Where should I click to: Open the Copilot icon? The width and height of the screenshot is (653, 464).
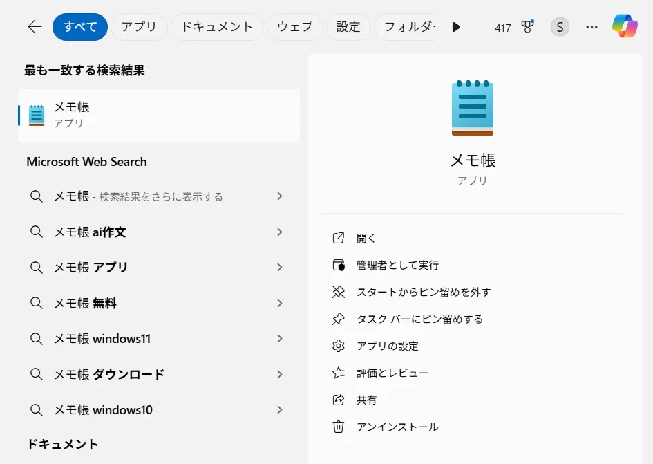[625, 26]
